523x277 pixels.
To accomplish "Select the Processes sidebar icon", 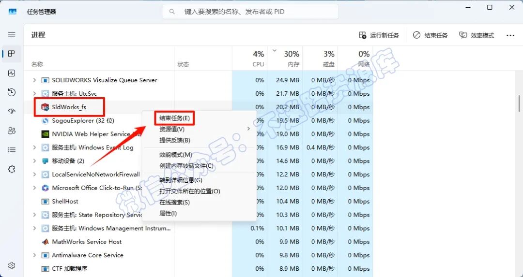I will pos(12,54).
